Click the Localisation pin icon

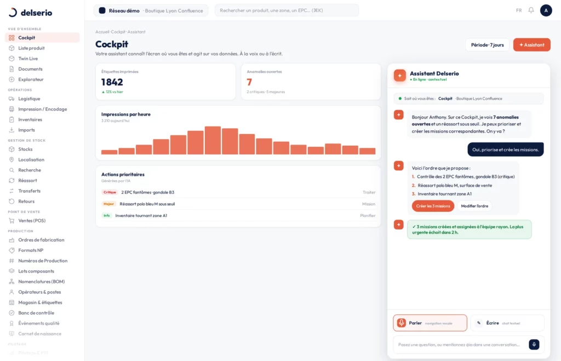click(x=12, y=159)
